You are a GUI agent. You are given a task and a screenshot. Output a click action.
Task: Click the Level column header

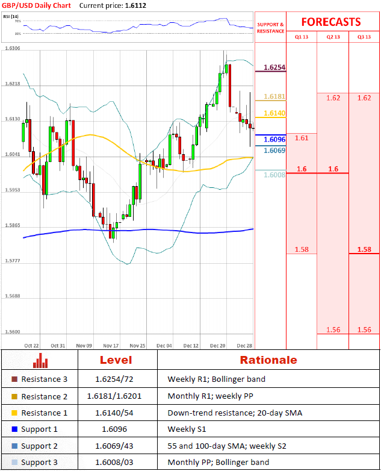tap(116, 360)
